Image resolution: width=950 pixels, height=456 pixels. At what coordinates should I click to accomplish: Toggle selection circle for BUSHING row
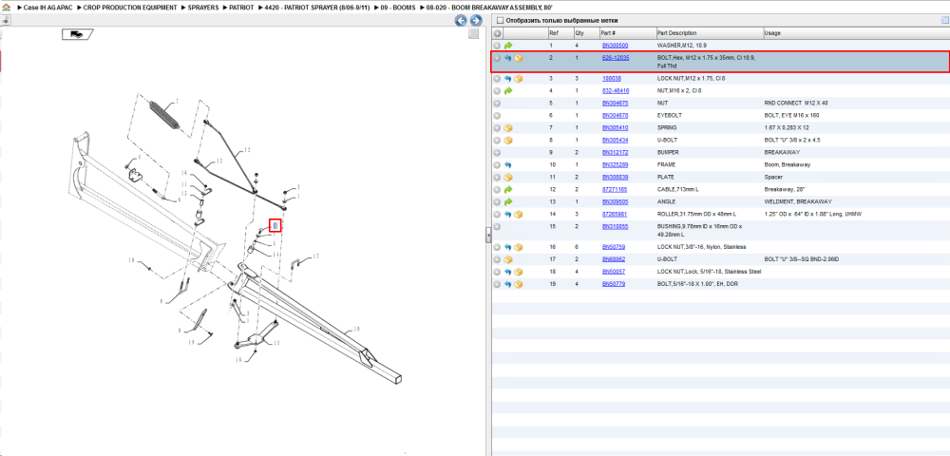498,226
